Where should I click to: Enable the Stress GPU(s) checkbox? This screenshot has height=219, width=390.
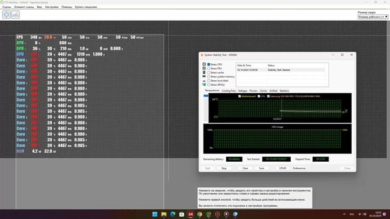pos(208,85)
